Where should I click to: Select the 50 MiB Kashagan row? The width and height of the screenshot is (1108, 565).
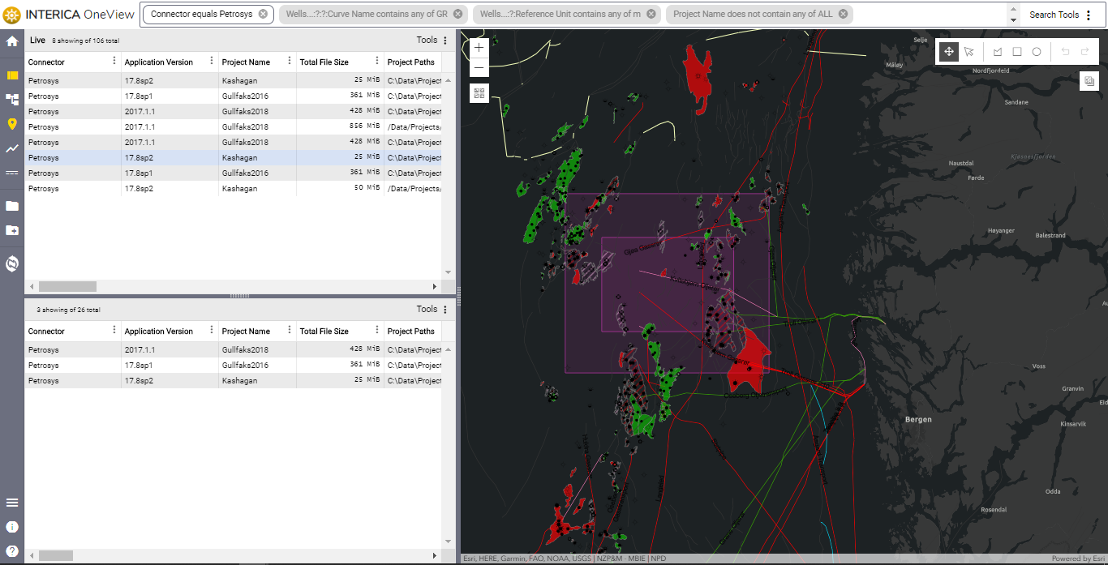[x=234, y=189]
